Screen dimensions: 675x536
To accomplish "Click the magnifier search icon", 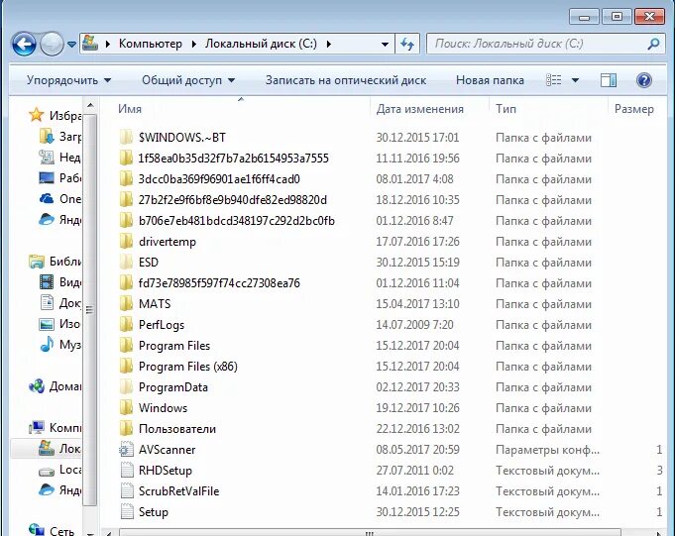I will [x=653, y=44].
